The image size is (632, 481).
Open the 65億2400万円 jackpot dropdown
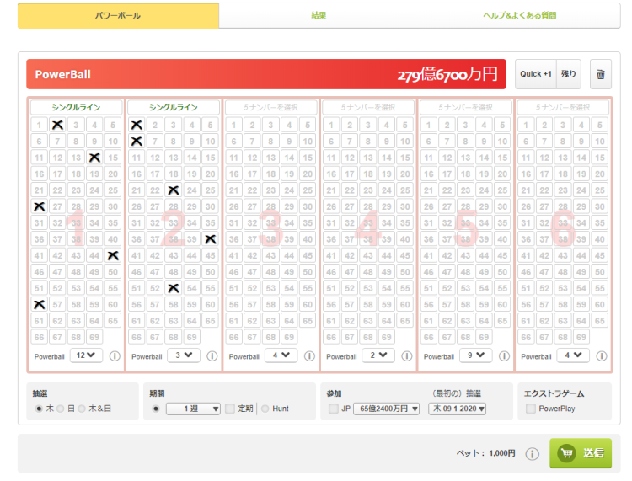(387, 409)
